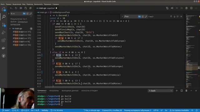Split the editor to the right
The image size is (200, 112).
point(191,8)
